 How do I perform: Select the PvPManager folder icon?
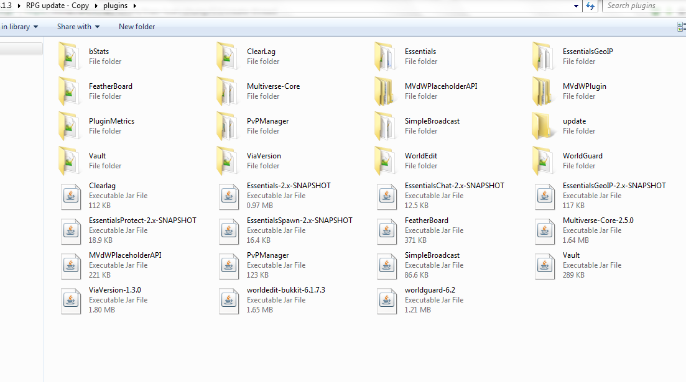(x=227, y=126)
